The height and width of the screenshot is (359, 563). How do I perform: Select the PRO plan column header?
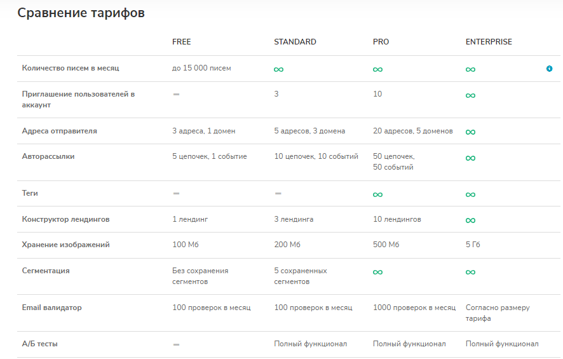[x=381, y=42]
